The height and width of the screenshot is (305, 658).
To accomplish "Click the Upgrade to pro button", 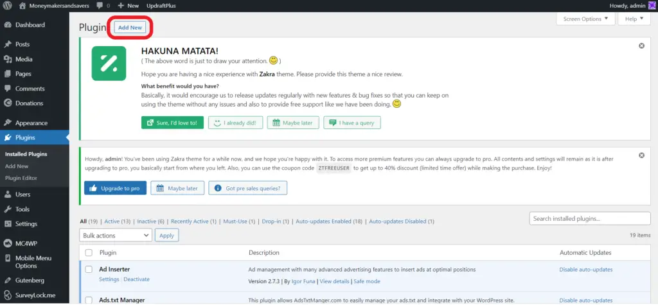I will click(x=116, y=188).
